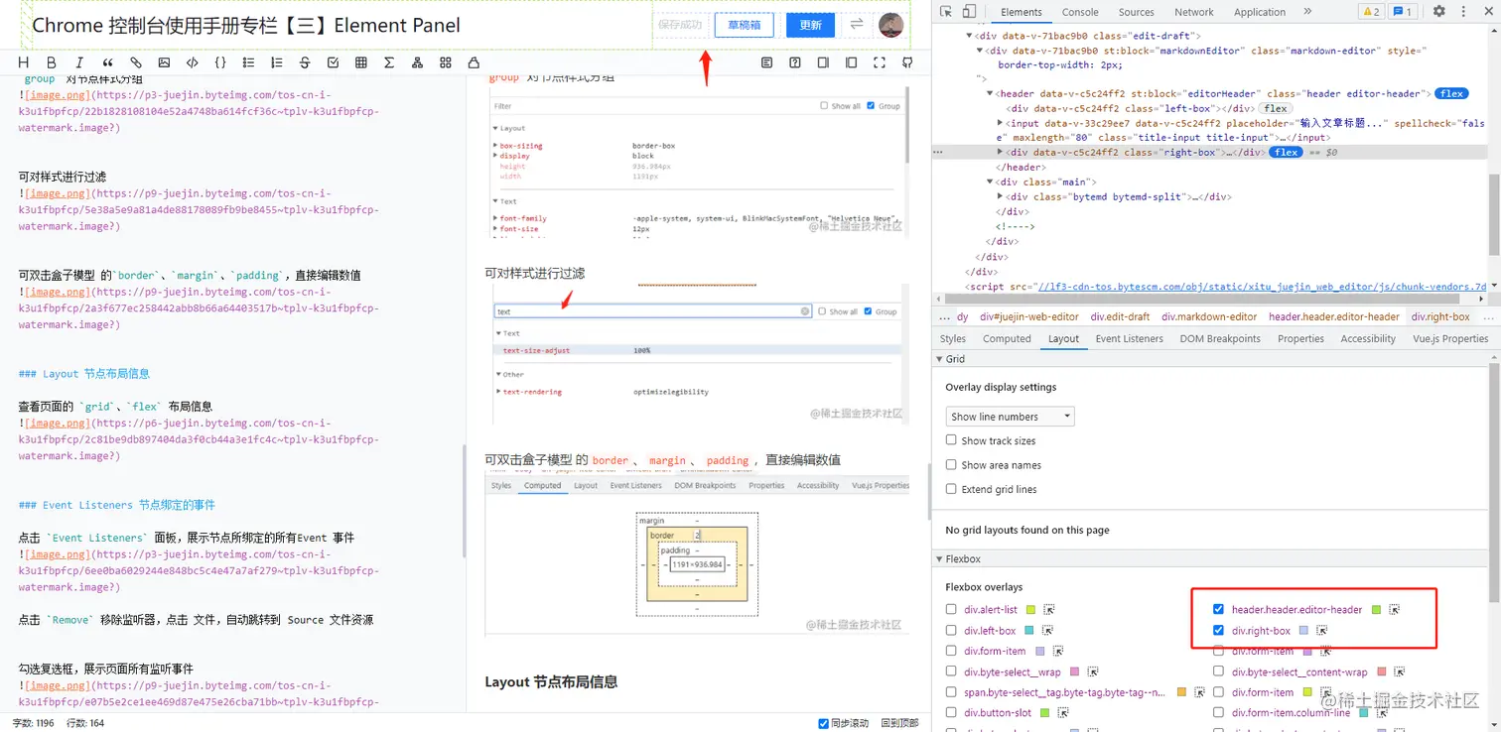This screenshot has height=732, width=1501.
Task: Open the table of contents icon
Action: [767, 62]
